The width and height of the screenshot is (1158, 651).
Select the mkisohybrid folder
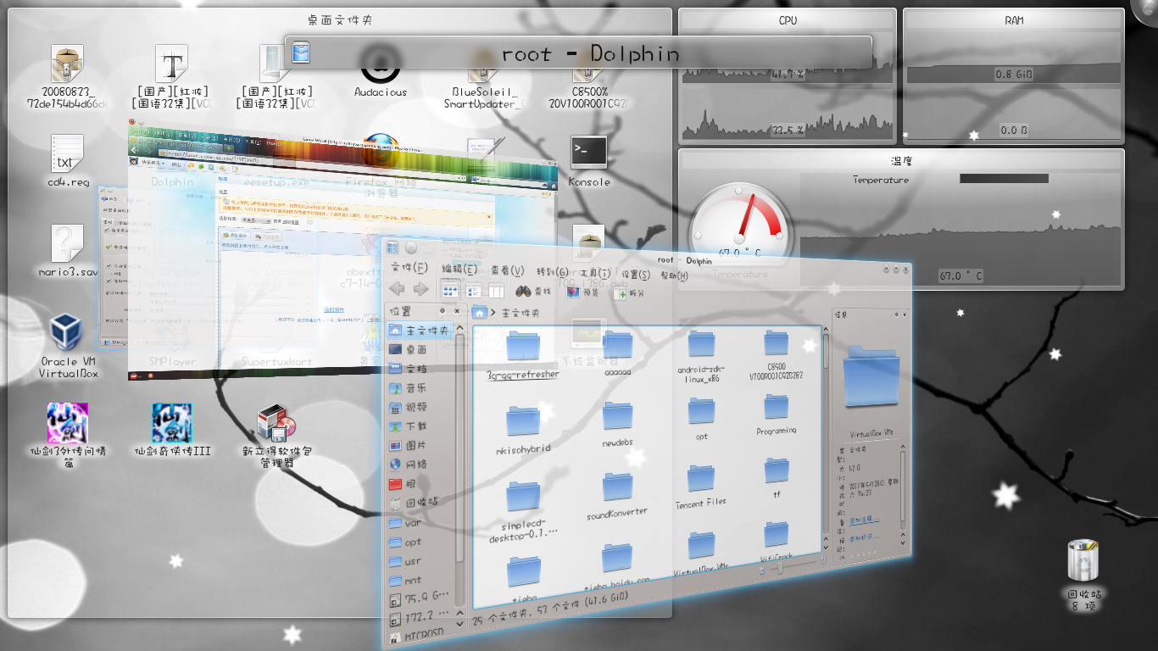click(523, 430)
